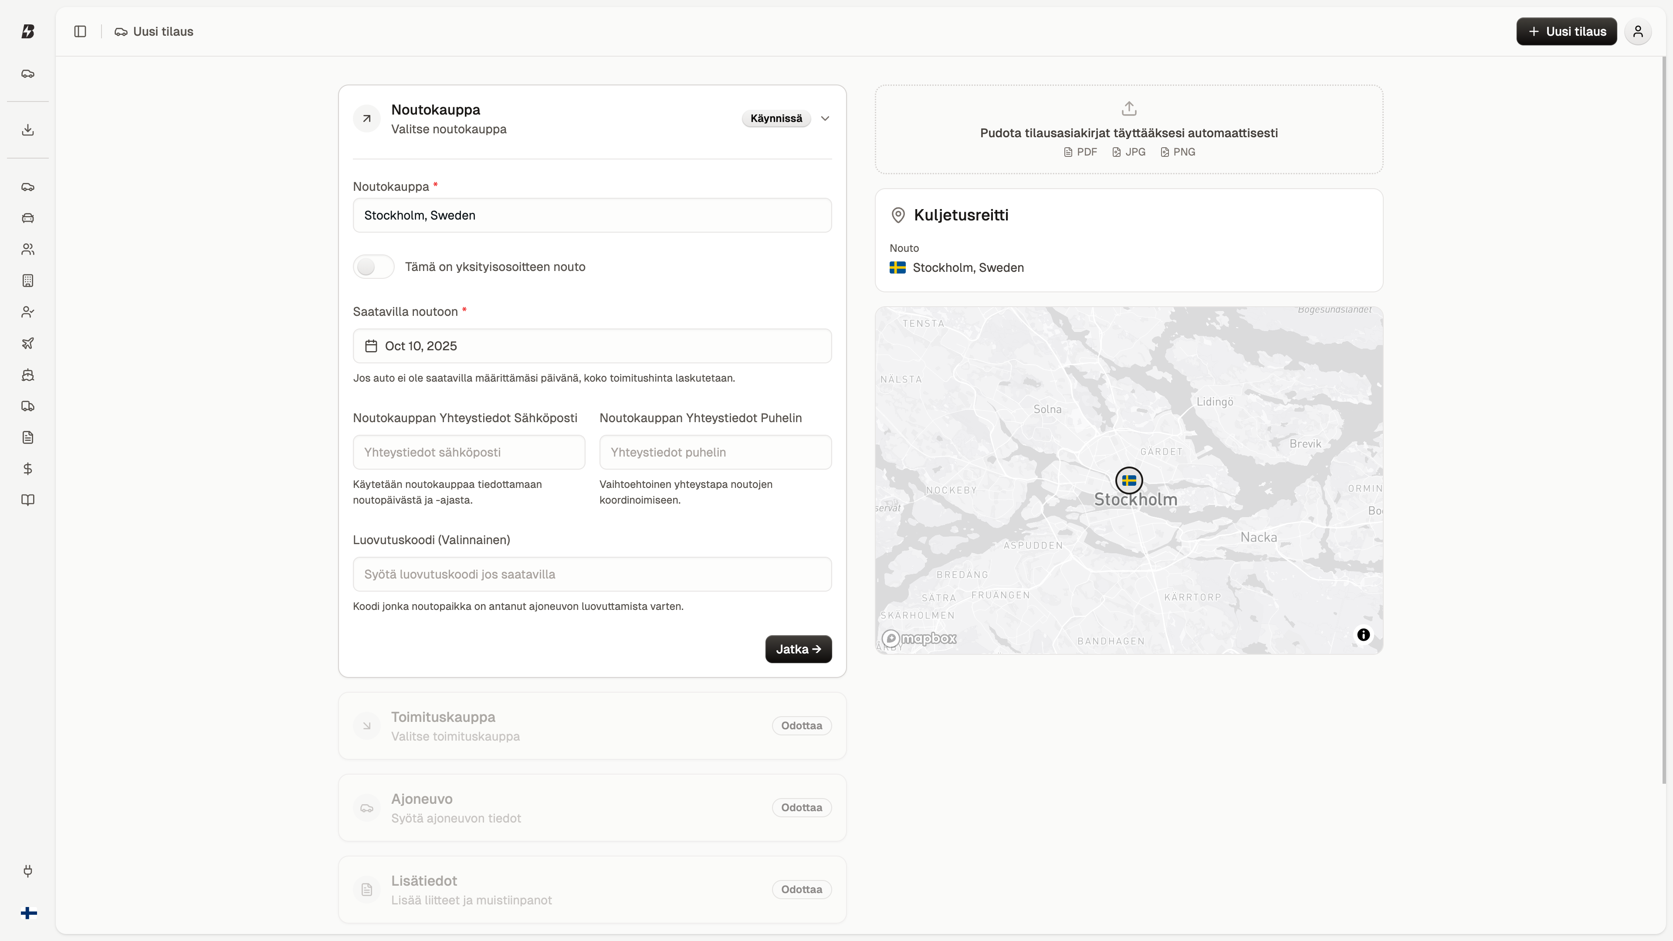Screen dimensions: 1673x941
Task: Expand the Toimituskauppa section
Action: coord(592,725)
